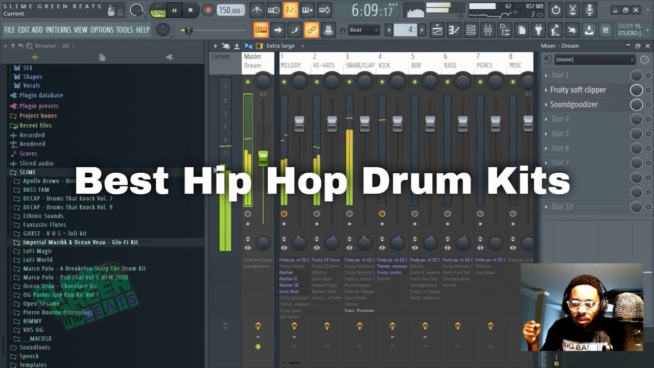Click the metronome icon
The image size is (654, 368).
pyautogui.click(x=256, y=10)
